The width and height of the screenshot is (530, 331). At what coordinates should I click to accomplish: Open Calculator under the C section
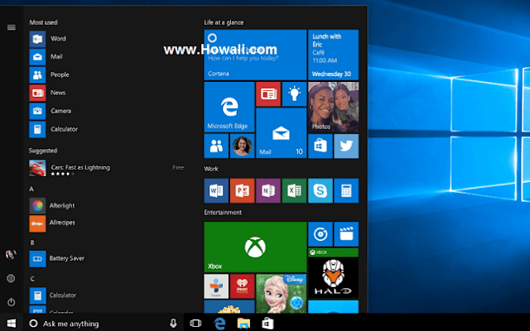(x=52, y=295)
